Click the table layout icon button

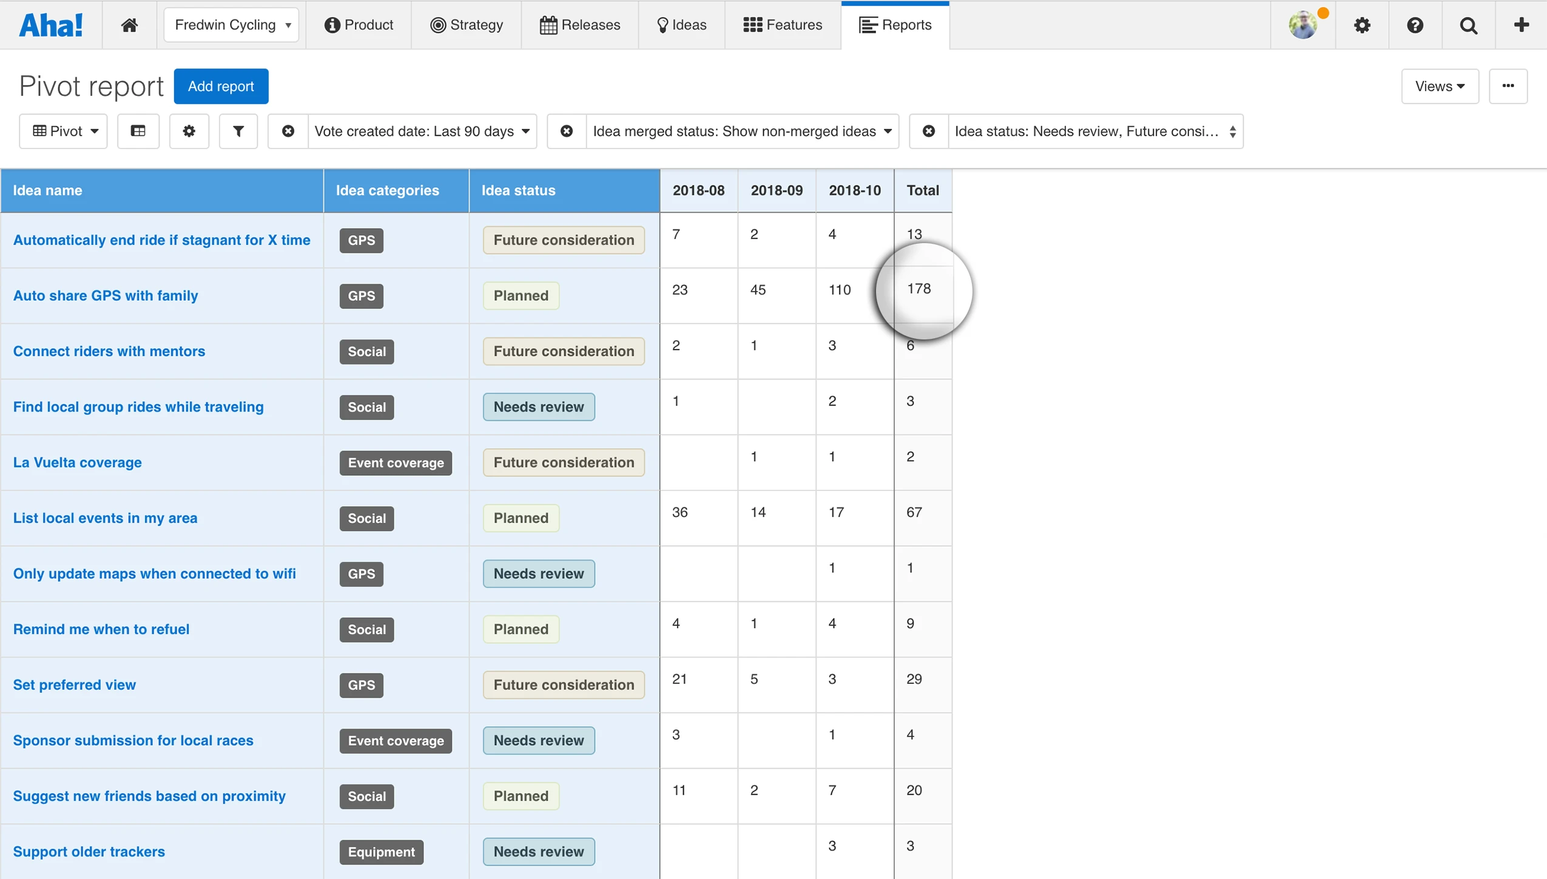[x=138, y=131]
